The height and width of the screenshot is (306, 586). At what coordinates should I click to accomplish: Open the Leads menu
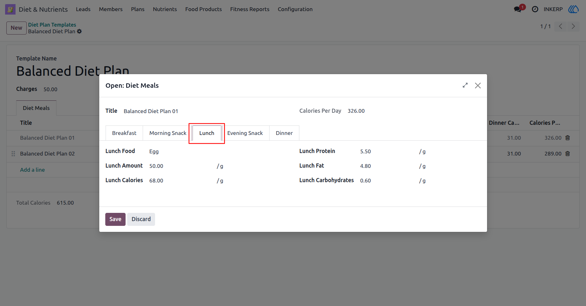pos(83,9)
